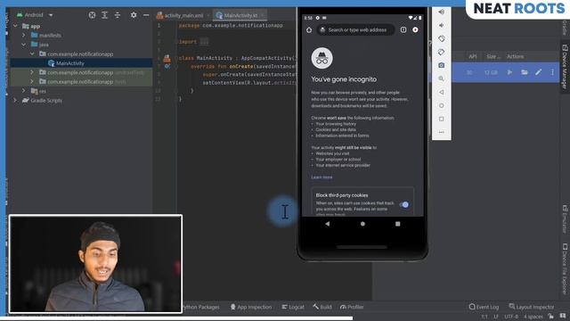The image size is (570, 321).
Task: Raise emulator volume with the volume up icon
Action: [442, 12]
